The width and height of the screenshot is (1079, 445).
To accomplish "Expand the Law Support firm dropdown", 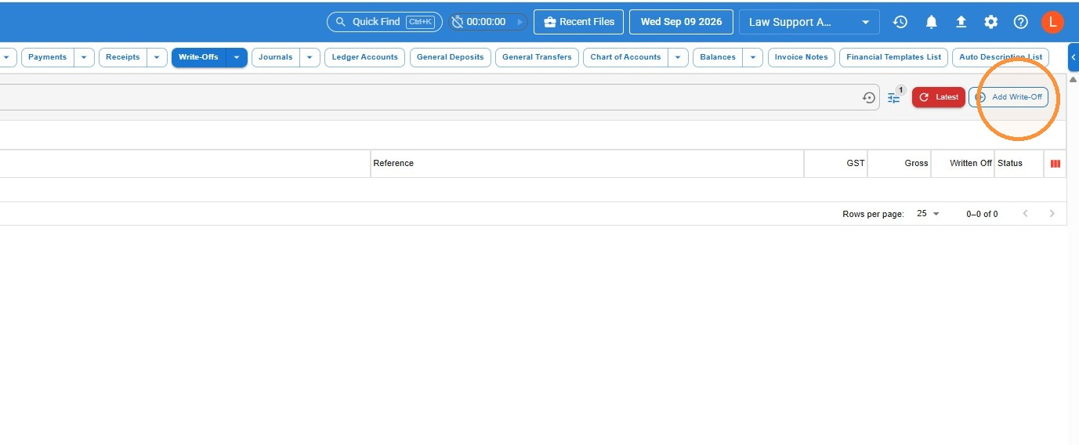I will click(809, 22).
